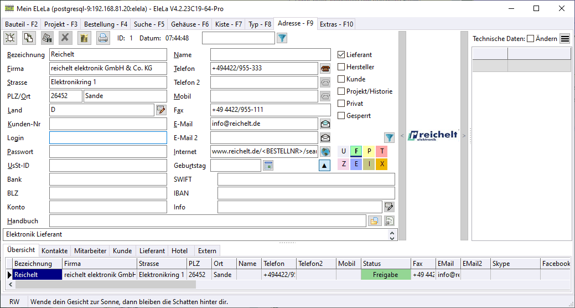This screenshot has height=308, width=575.
Task: Enable the Hersteller checkbox
Action: click(341, 67)
